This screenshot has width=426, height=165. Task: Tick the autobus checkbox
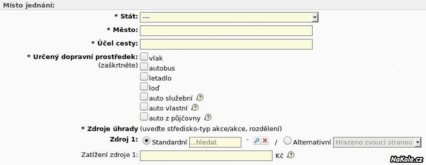(x=144, y=67)
